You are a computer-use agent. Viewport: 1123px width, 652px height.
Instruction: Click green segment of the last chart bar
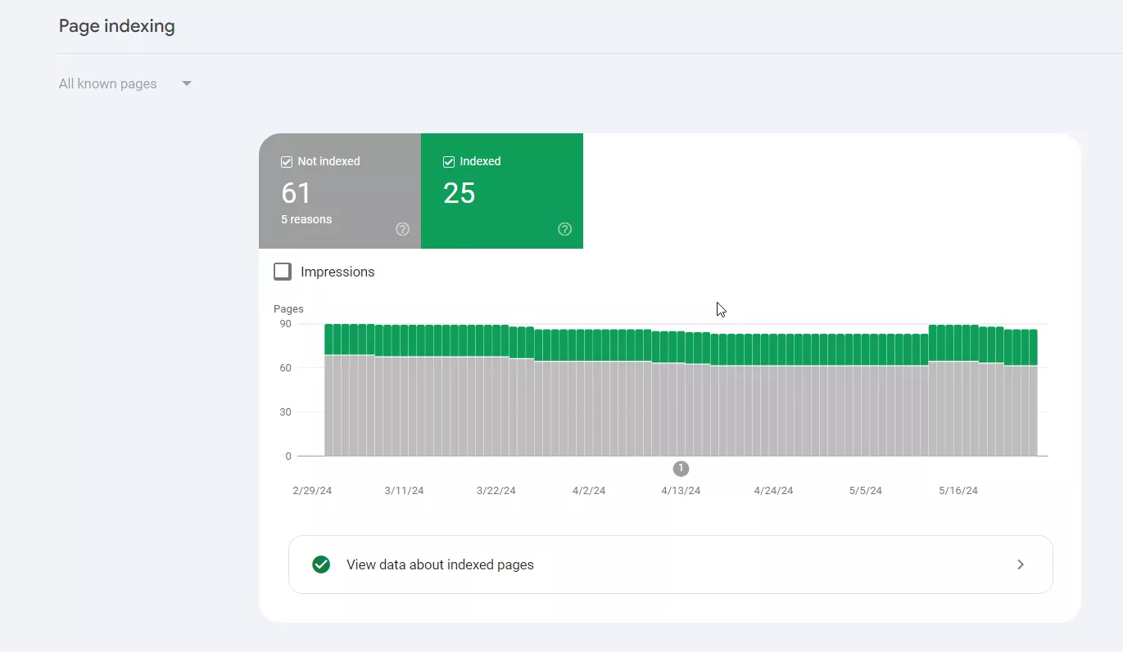click(x=1033, y=348)
